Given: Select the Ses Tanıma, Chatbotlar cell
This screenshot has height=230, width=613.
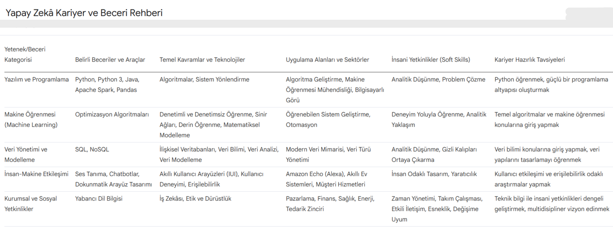Looking at the screenshot, I should pyautogui.click(x=114, y=179).
